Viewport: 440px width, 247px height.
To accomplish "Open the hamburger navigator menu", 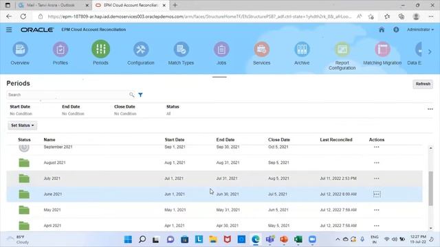I will click(9, 30).
